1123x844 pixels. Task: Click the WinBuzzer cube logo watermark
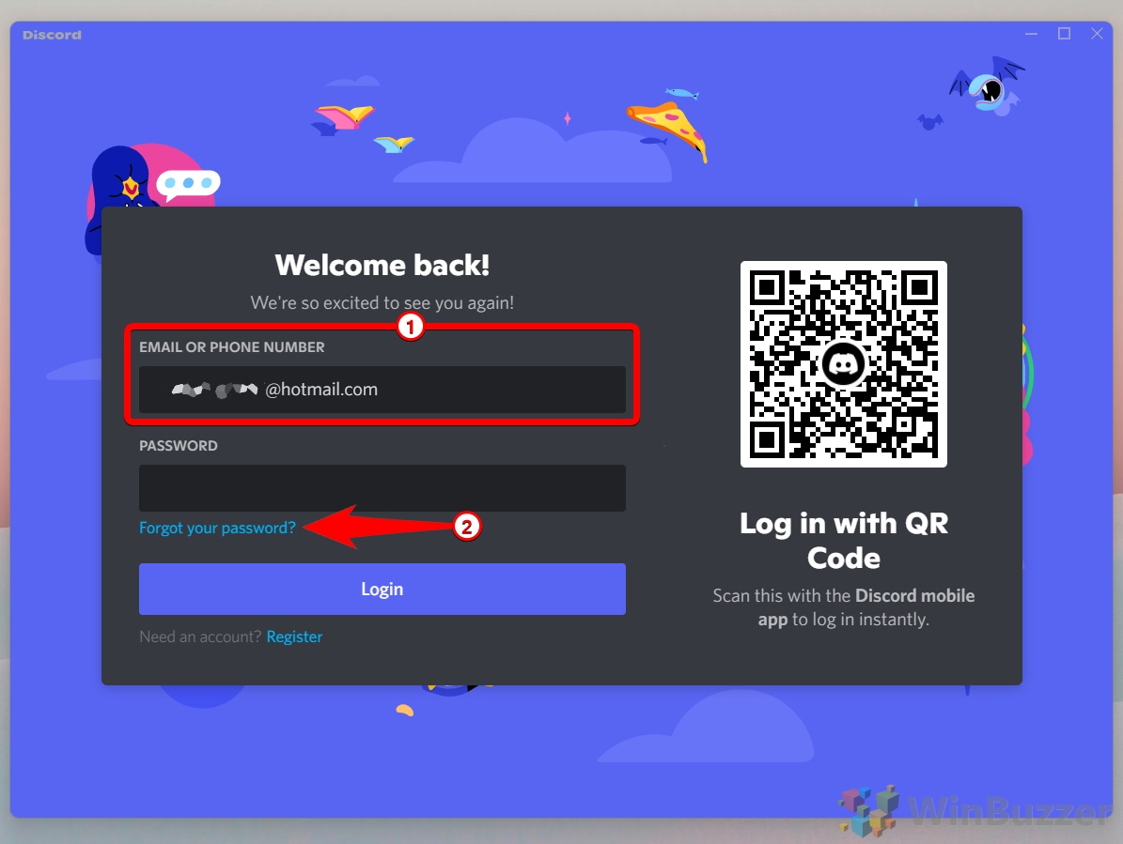(x=869, y=812)
